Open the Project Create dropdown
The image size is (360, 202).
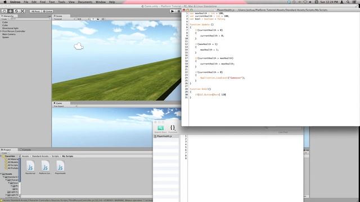[x=4, y=153]
